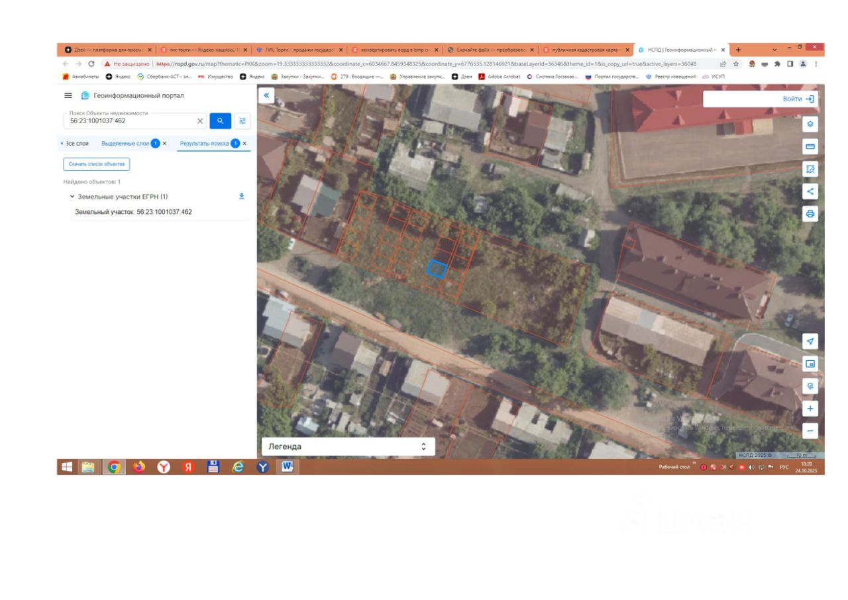This screenshot has height=600, width=848.
Task: Open Chrome three-dot menu
Action: point(816,64)
